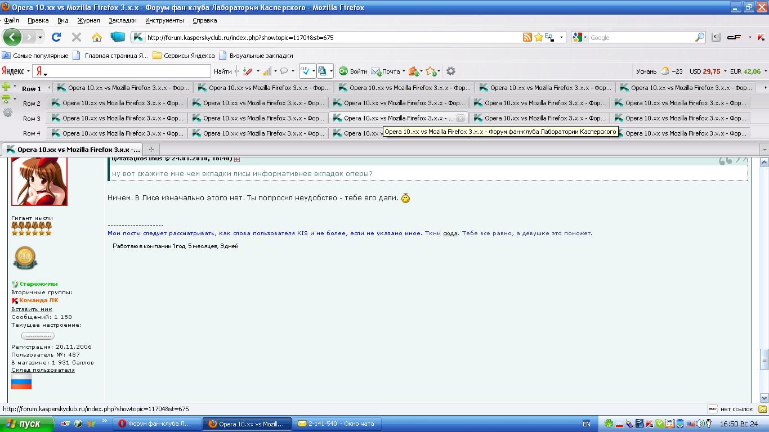Viewport: 769px width, 432px height.
Task: Subscribe via the orange RSS feed icon
Action: point(527,37)
